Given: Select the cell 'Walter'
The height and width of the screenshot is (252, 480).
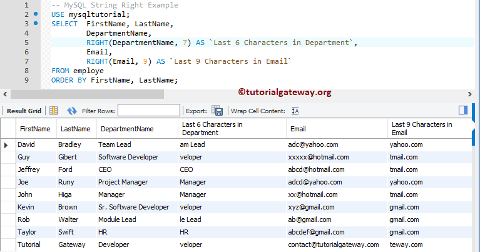Looking at the screenshot, I should [76, 220].
